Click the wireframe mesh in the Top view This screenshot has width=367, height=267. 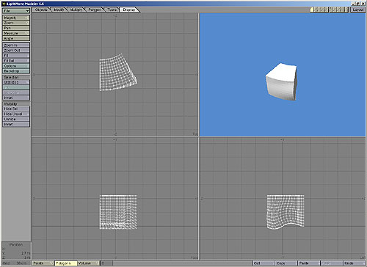117,73
